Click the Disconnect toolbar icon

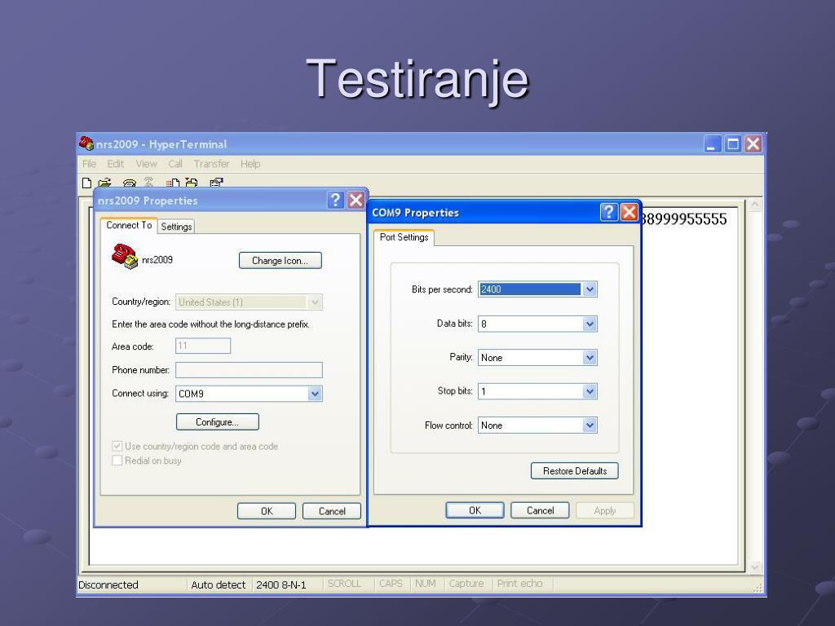pos(148,183)
